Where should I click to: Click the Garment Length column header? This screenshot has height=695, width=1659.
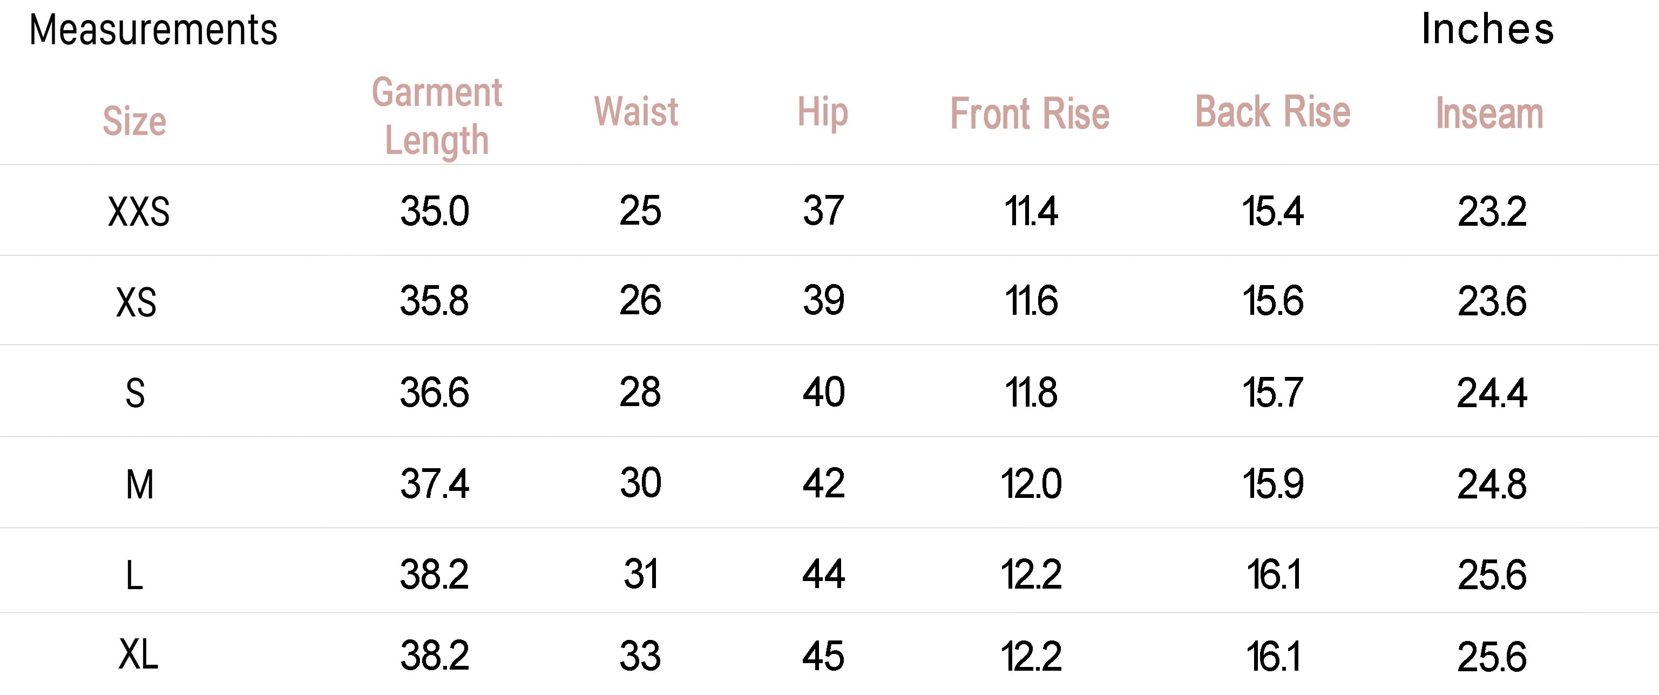coord(437,116)
